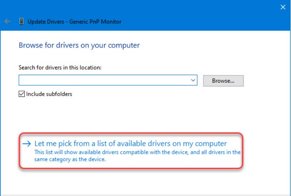Open Let me pick from available drivers
The image size is (291, 196).
[x=130, y=144]
